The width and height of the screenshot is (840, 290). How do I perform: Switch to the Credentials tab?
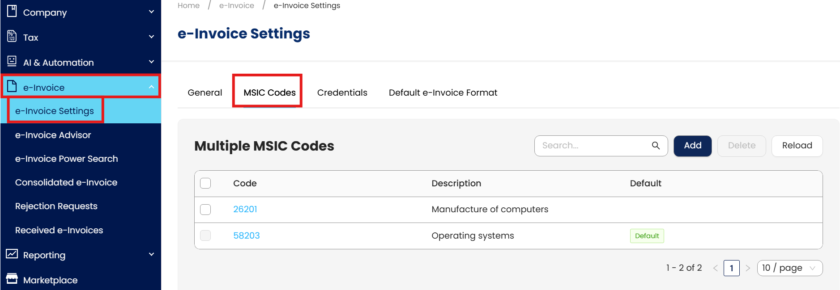coord(342,92)
